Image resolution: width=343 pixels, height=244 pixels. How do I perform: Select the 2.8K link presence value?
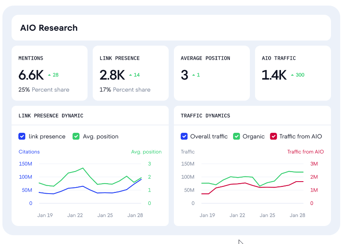[x=112, y=75]
